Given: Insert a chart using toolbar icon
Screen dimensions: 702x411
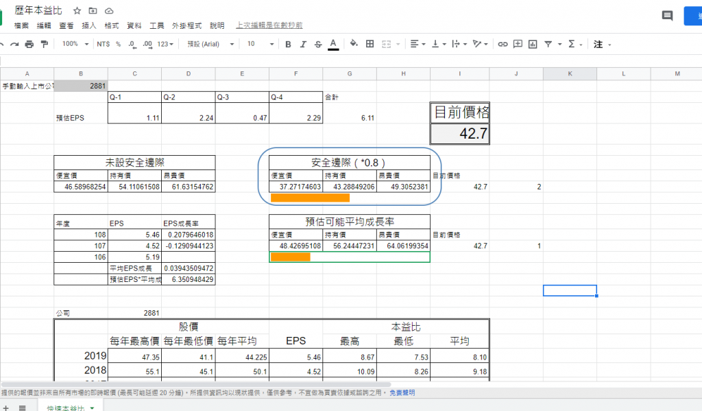Looking at the screenshot, I should click(x=532, y=44).
